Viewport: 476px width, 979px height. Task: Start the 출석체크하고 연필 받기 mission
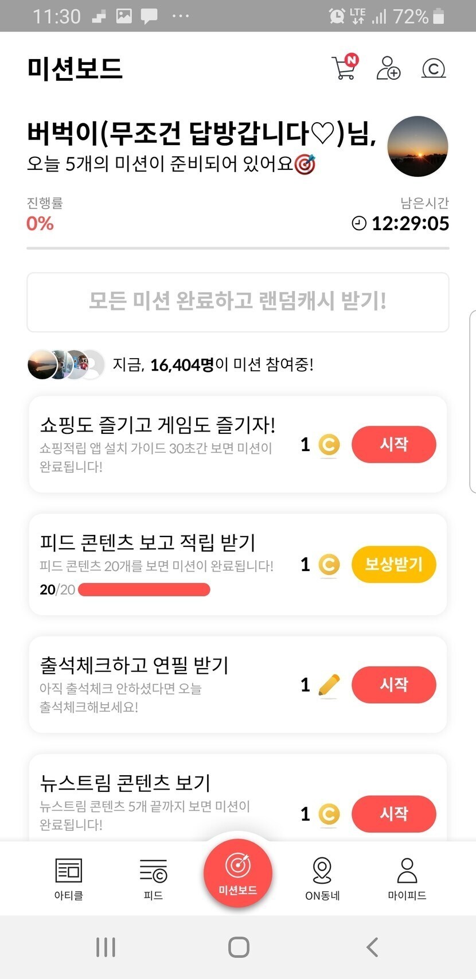[393, 684]
